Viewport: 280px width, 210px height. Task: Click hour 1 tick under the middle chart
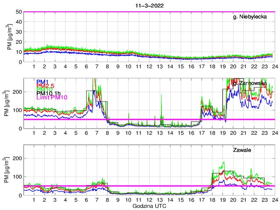34,133
